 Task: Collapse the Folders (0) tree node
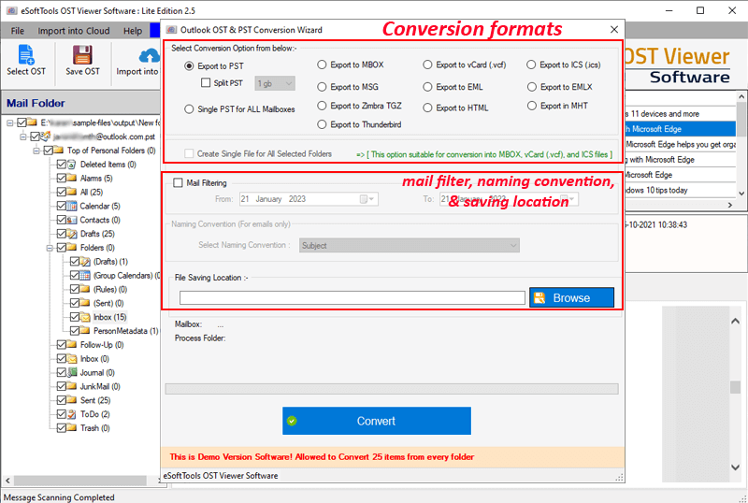[50, 248]
